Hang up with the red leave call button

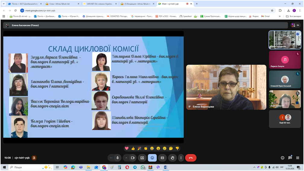(191, 158)
